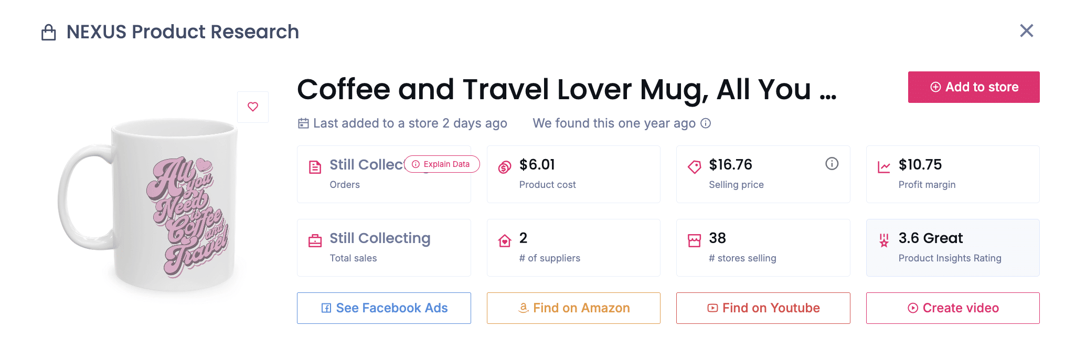Favorite the mug using the heart icon
Image resolution: width=1086 pixels, height=337 pixels.
[253, 107]
